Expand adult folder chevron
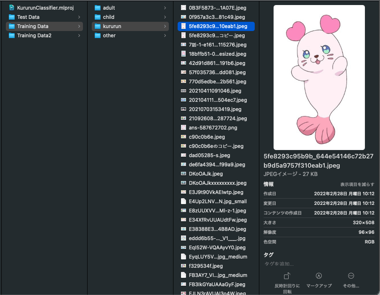The height and width of the screenshot is (295, 380). 165,8
